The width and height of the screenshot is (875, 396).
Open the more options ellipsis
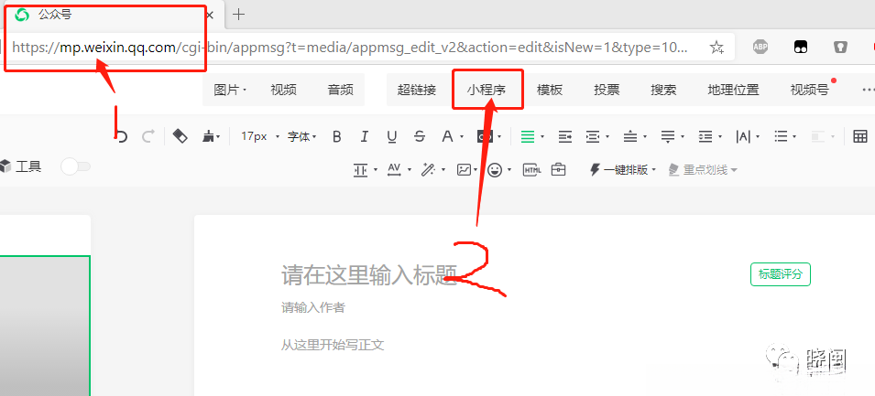click(x=869, y=90)
